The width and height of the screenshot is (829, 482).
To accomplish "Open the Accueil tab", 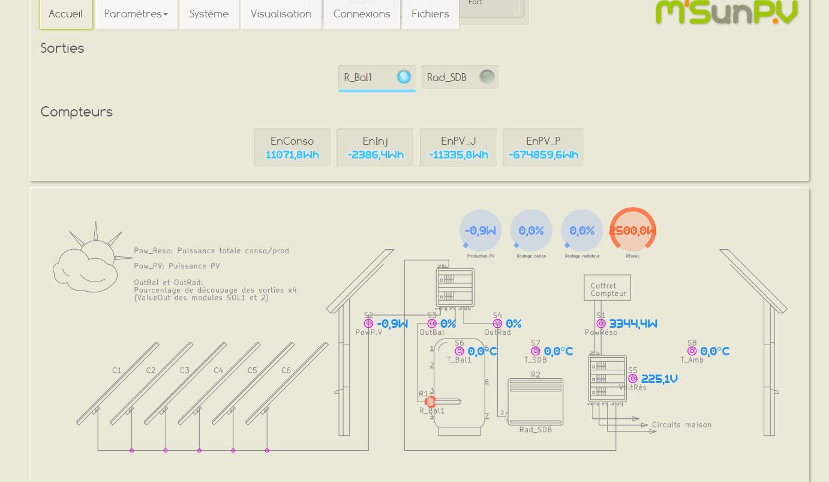I will tap(66, 14).
